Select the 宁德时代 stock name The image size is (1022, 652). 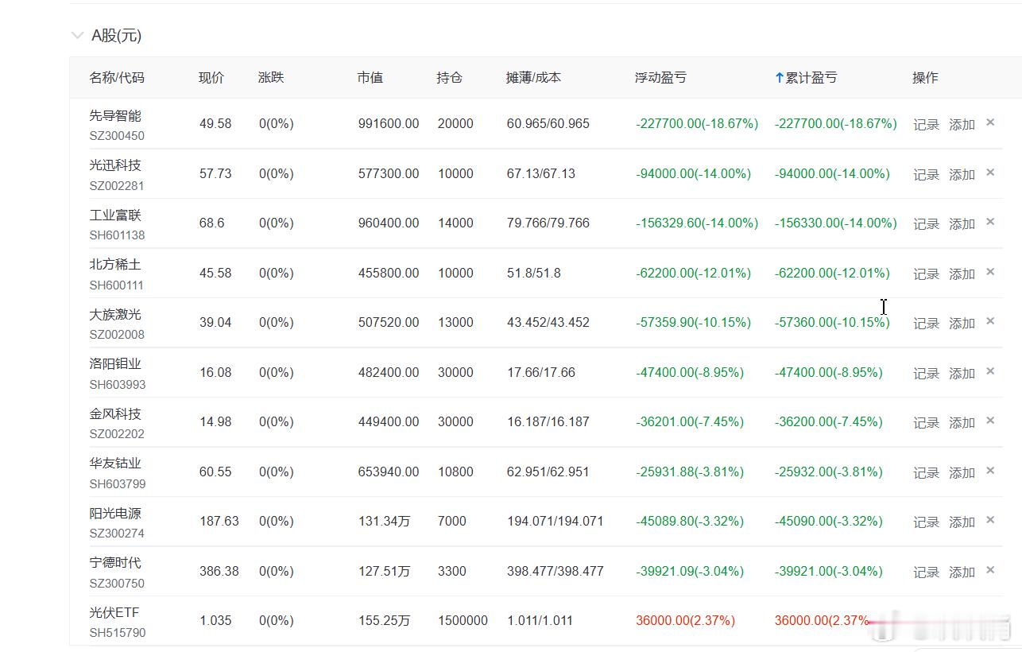coord(115,562)
